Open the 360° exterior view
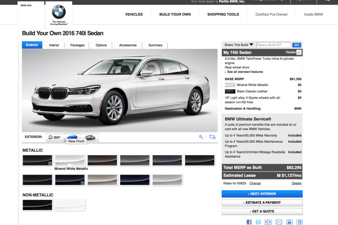This screenshot has width=338, height=225. coord(55,137)
